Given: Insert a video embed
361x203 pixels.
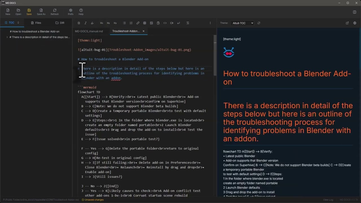Looking at the screenshot, I should (x=172, y=23).
